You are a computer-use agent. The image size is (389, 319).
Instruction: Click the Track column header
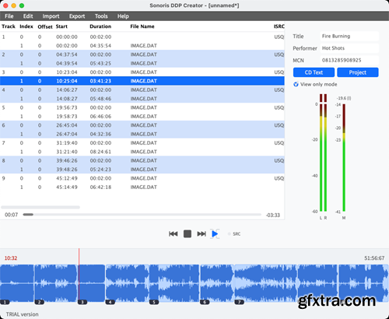(9, 26)
